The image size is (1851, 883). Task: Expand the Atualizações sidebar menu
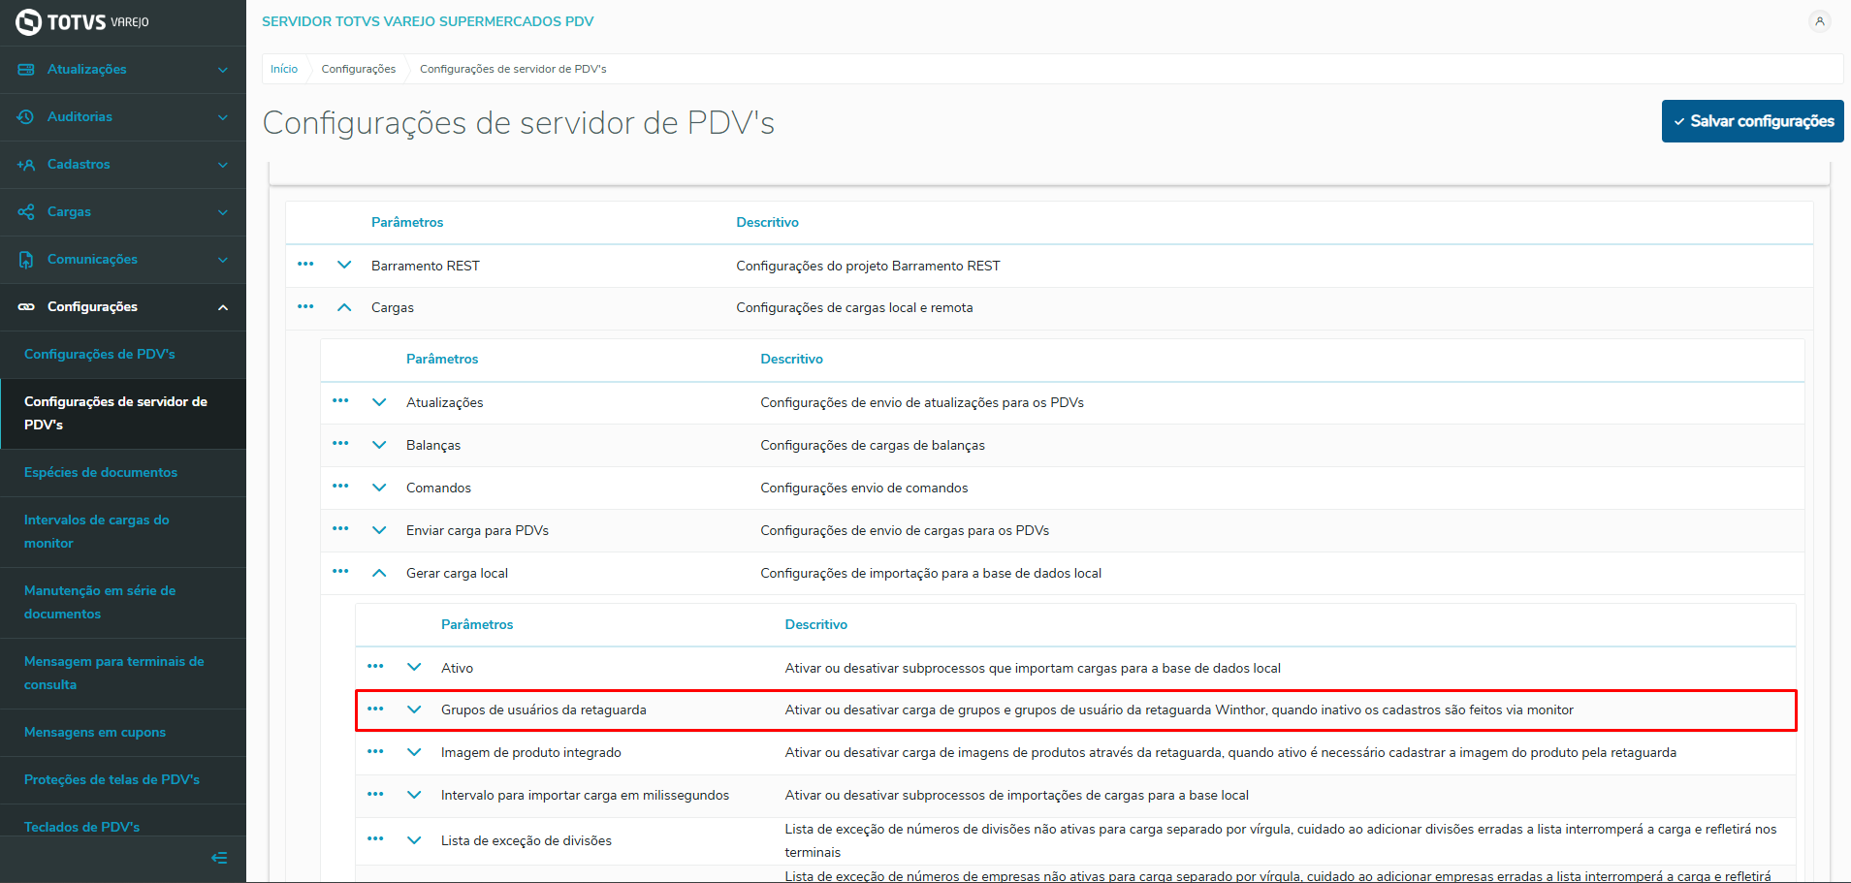[223, 70]
